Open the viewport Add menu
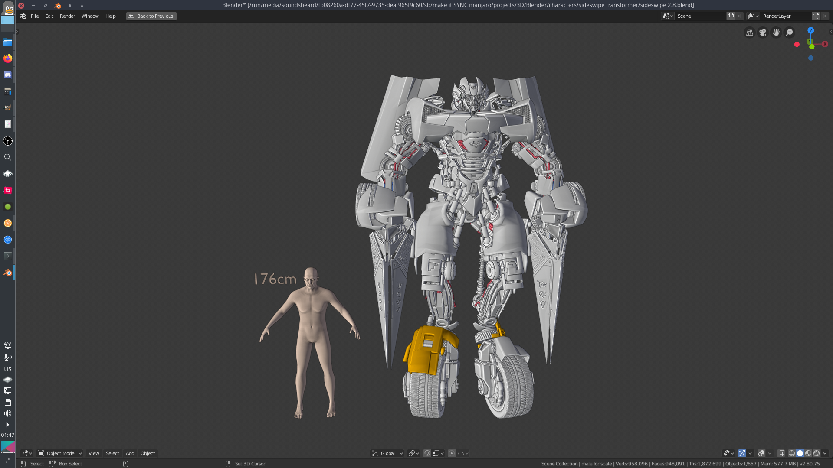The width and height of the screenshot is (833, 468). [130, 453]
